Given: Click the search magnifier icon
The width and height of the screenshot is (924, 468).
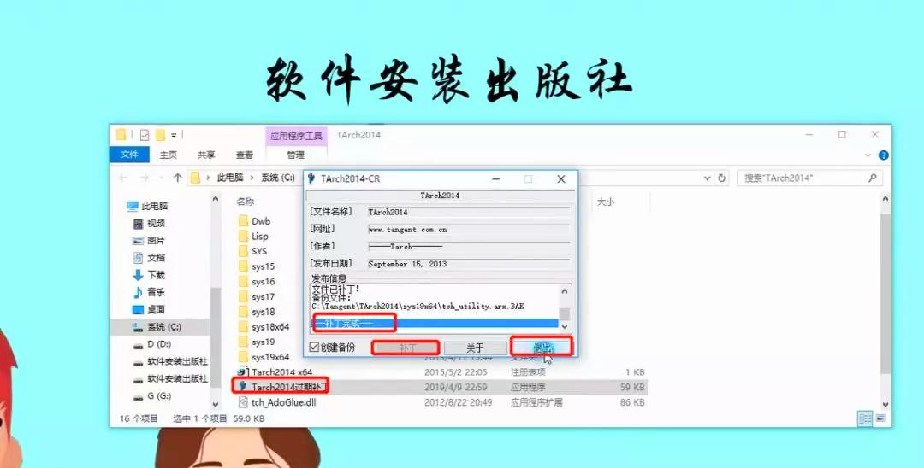Looking at the screenshot, I should click(872, 178).
